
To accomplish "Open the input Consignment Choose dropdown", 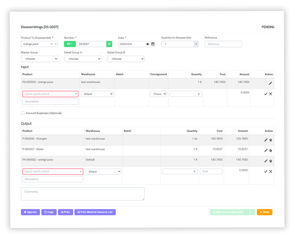I will pyautogui.click(x=159, y=94).
